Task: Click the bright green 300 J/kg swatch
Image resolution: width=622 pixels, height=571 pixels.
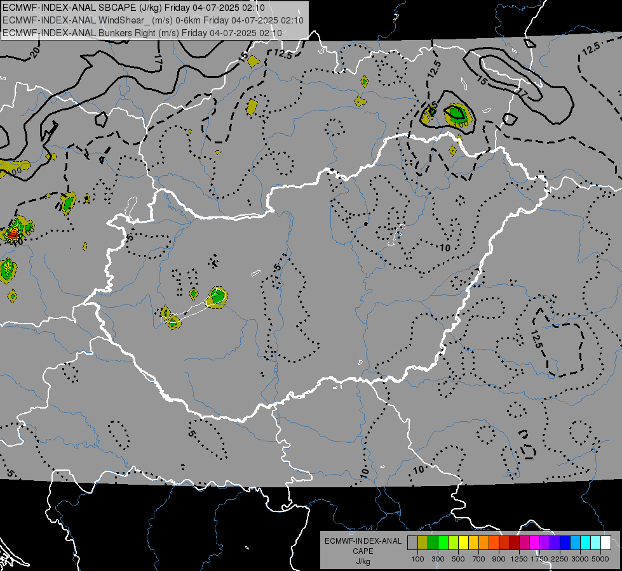Action: tap(443, 542)
